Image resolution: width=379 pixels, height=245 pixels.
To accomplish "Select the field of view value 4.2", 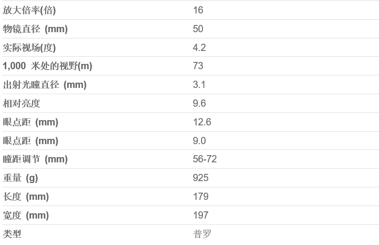I will pos(199,48).
